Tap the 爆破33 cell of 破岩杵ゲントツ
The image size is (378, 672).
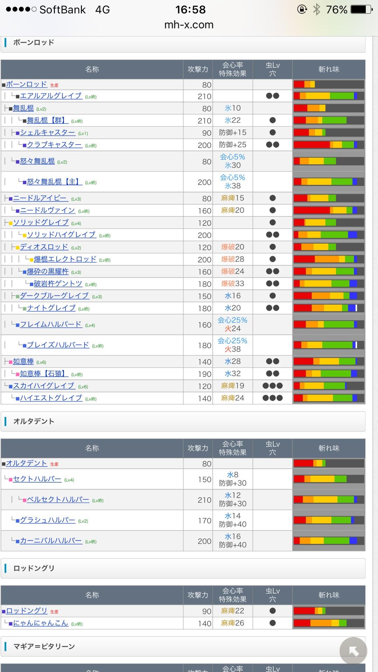point(233,284)
